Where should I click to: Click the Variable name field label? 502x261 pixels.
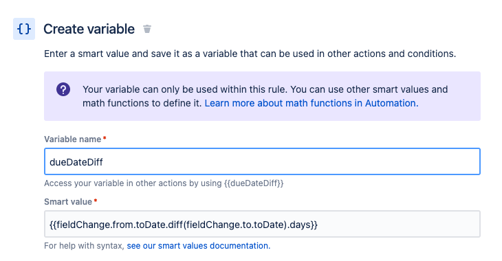(x=73, y=139)
